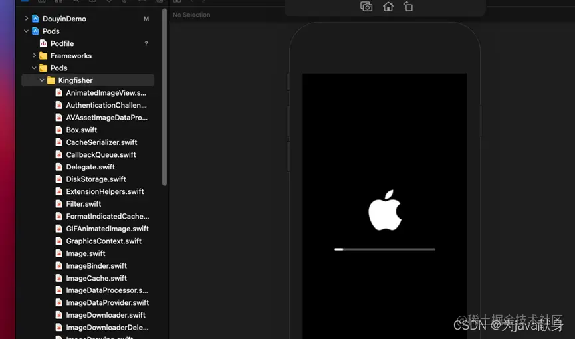Open Filter.swift
575x339 pixels.
tap(84, 204)
